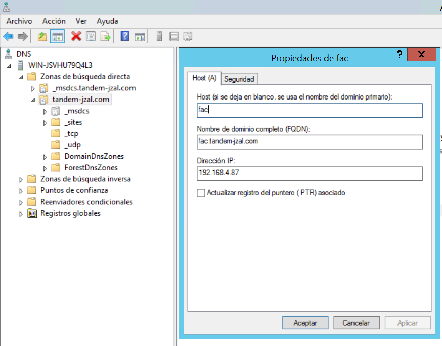
Task: Click the Dirección IP input field
Action: pyautogui.click(x=310, y=174)
